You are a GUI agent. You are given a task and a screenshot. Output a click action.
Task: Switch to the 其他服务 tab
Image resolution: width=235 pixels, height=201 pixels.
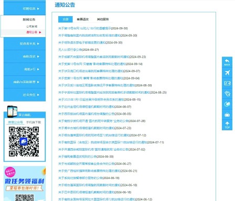click(103, 19)
